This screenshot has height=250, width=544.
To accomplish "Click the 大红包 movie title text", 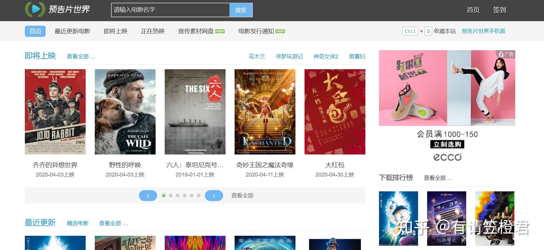I will click(x=335, y=165).
